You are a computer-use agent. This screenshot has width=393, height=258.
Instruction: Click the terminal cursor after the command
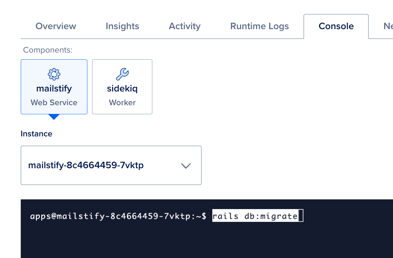click(x=301, y=215)
